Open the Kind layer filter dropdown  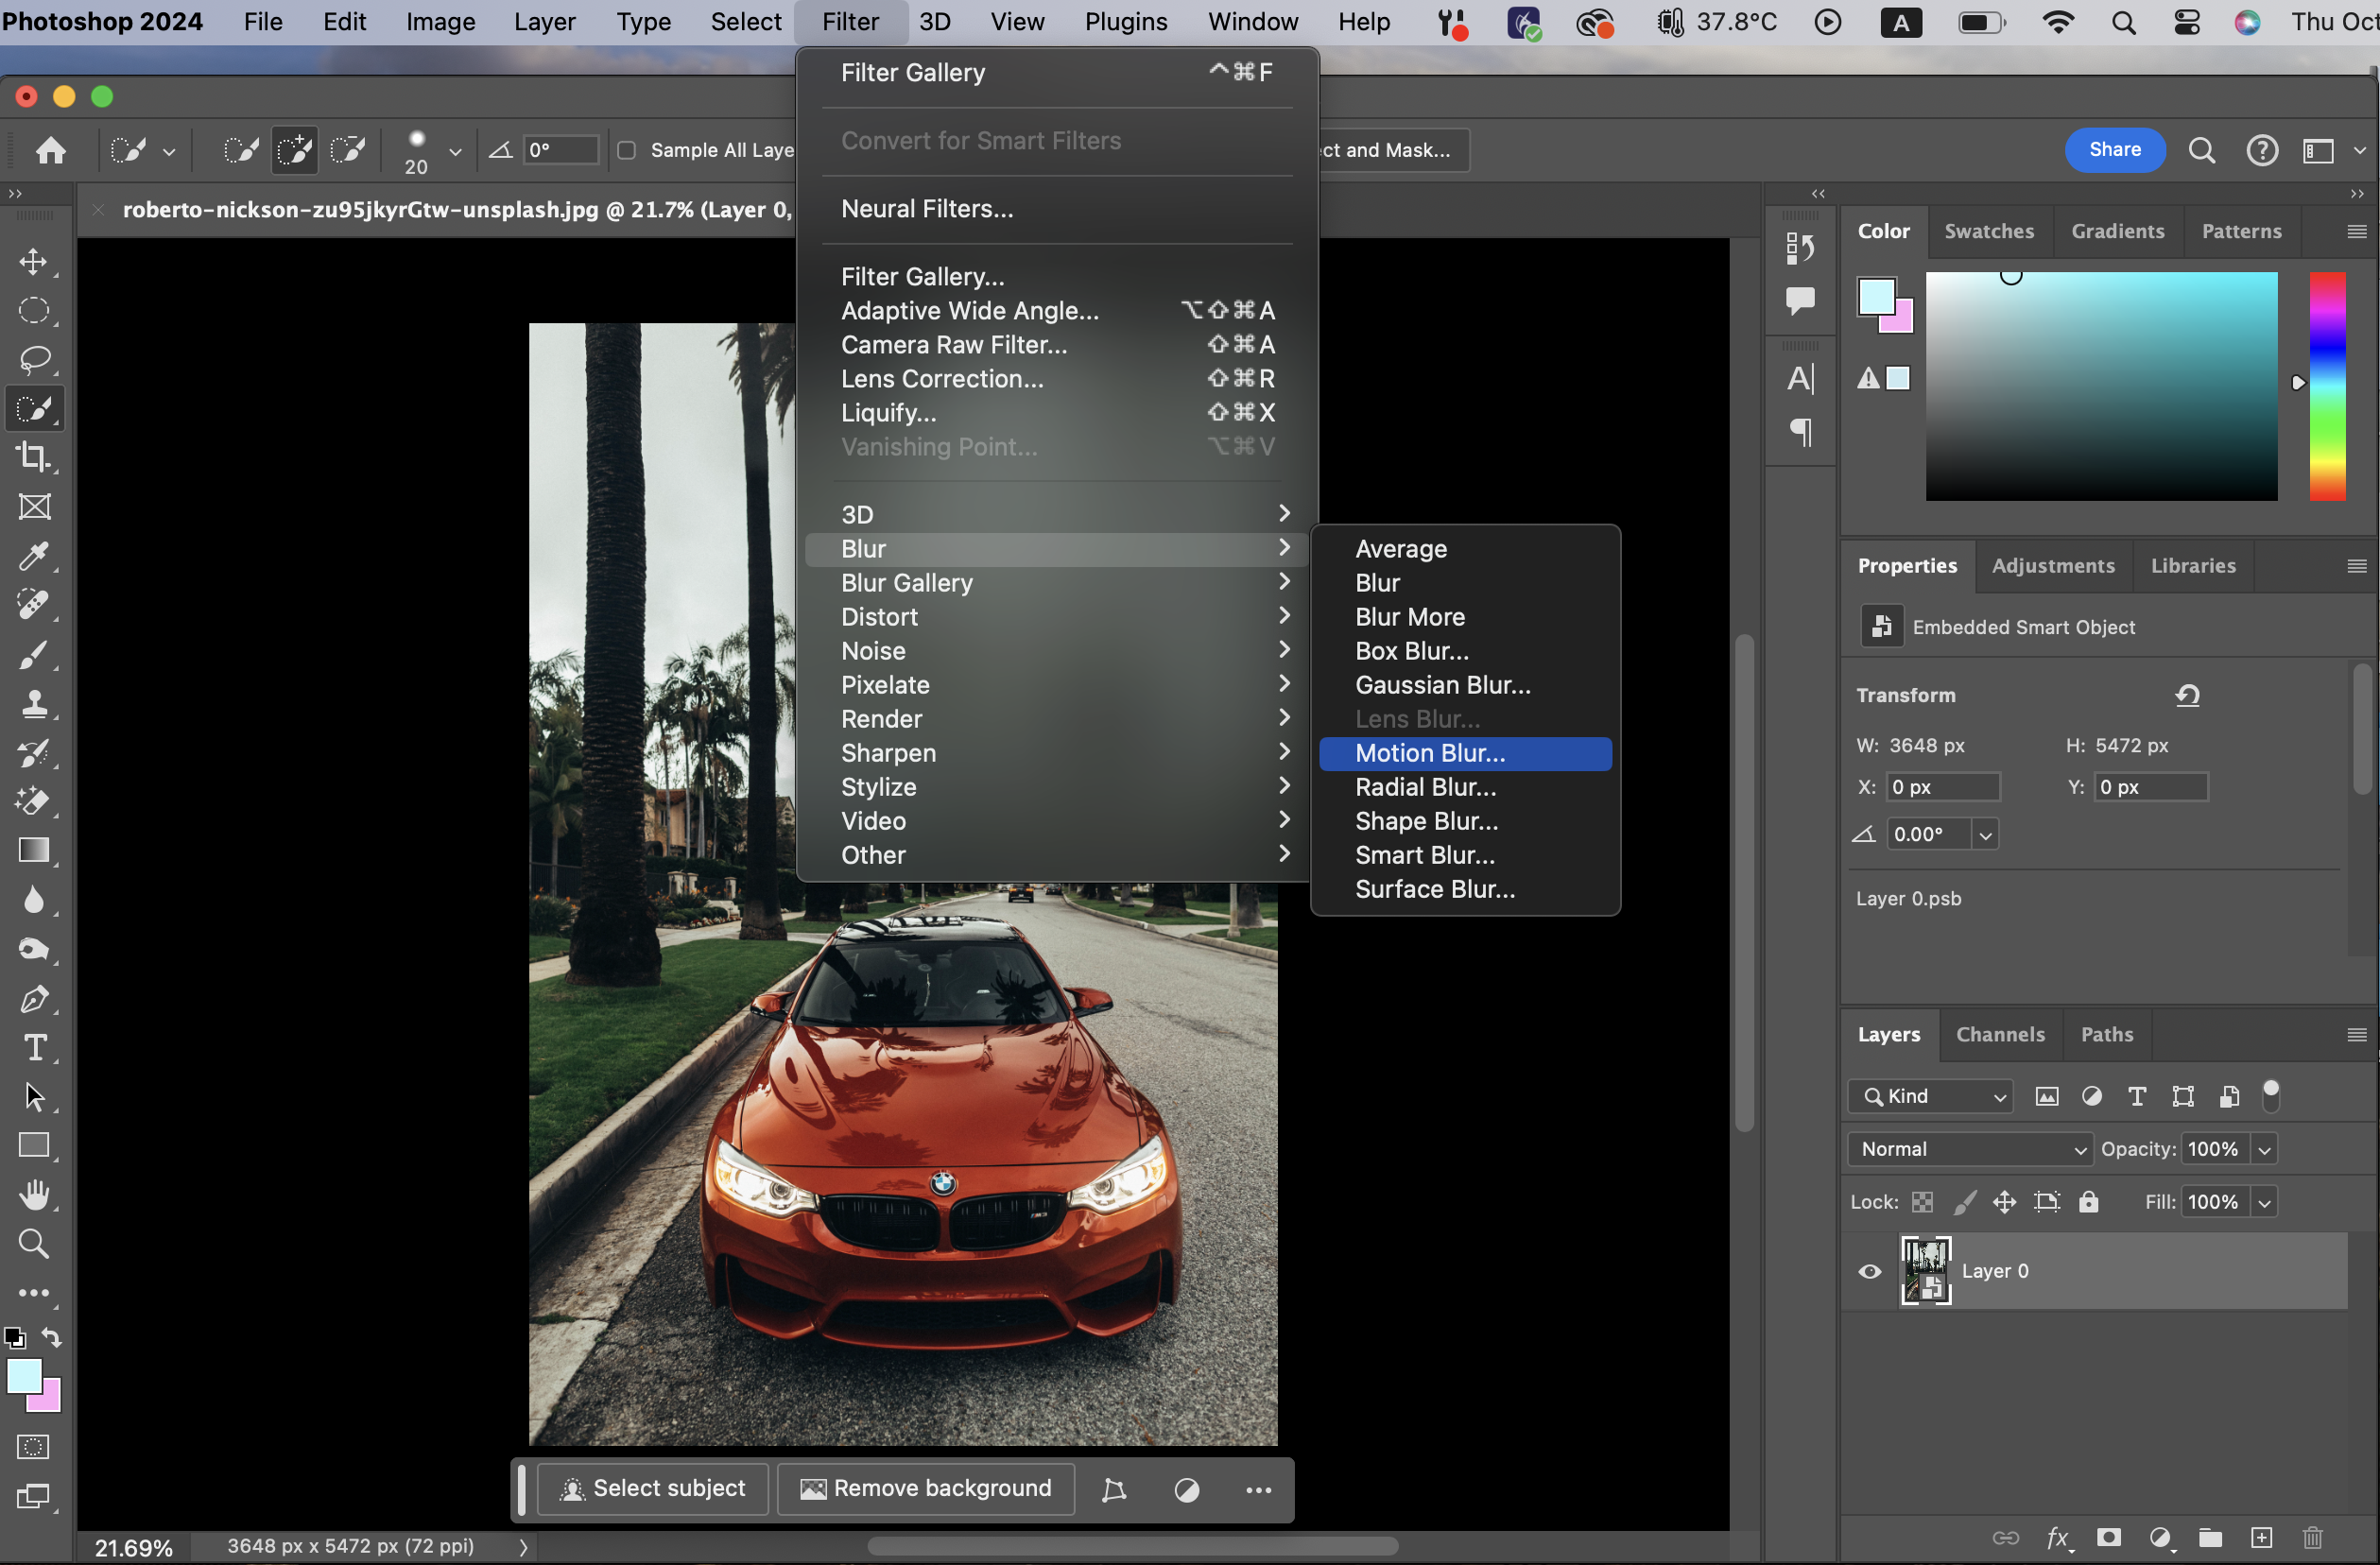pyautogui.click(x=1930, y=1096)
